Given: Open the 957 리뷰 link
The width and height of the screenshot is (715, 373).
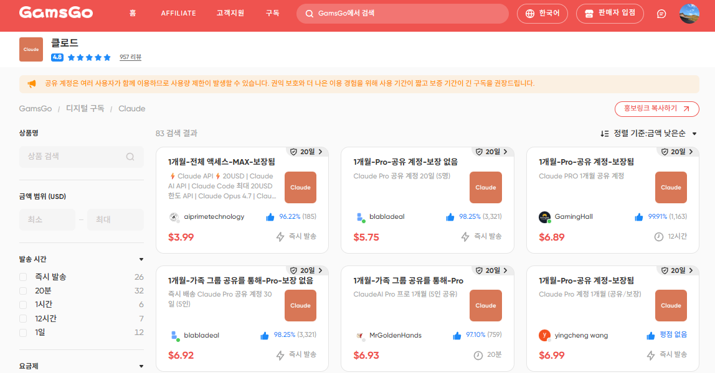Looking at the screenshot, I should pos(130,57).
